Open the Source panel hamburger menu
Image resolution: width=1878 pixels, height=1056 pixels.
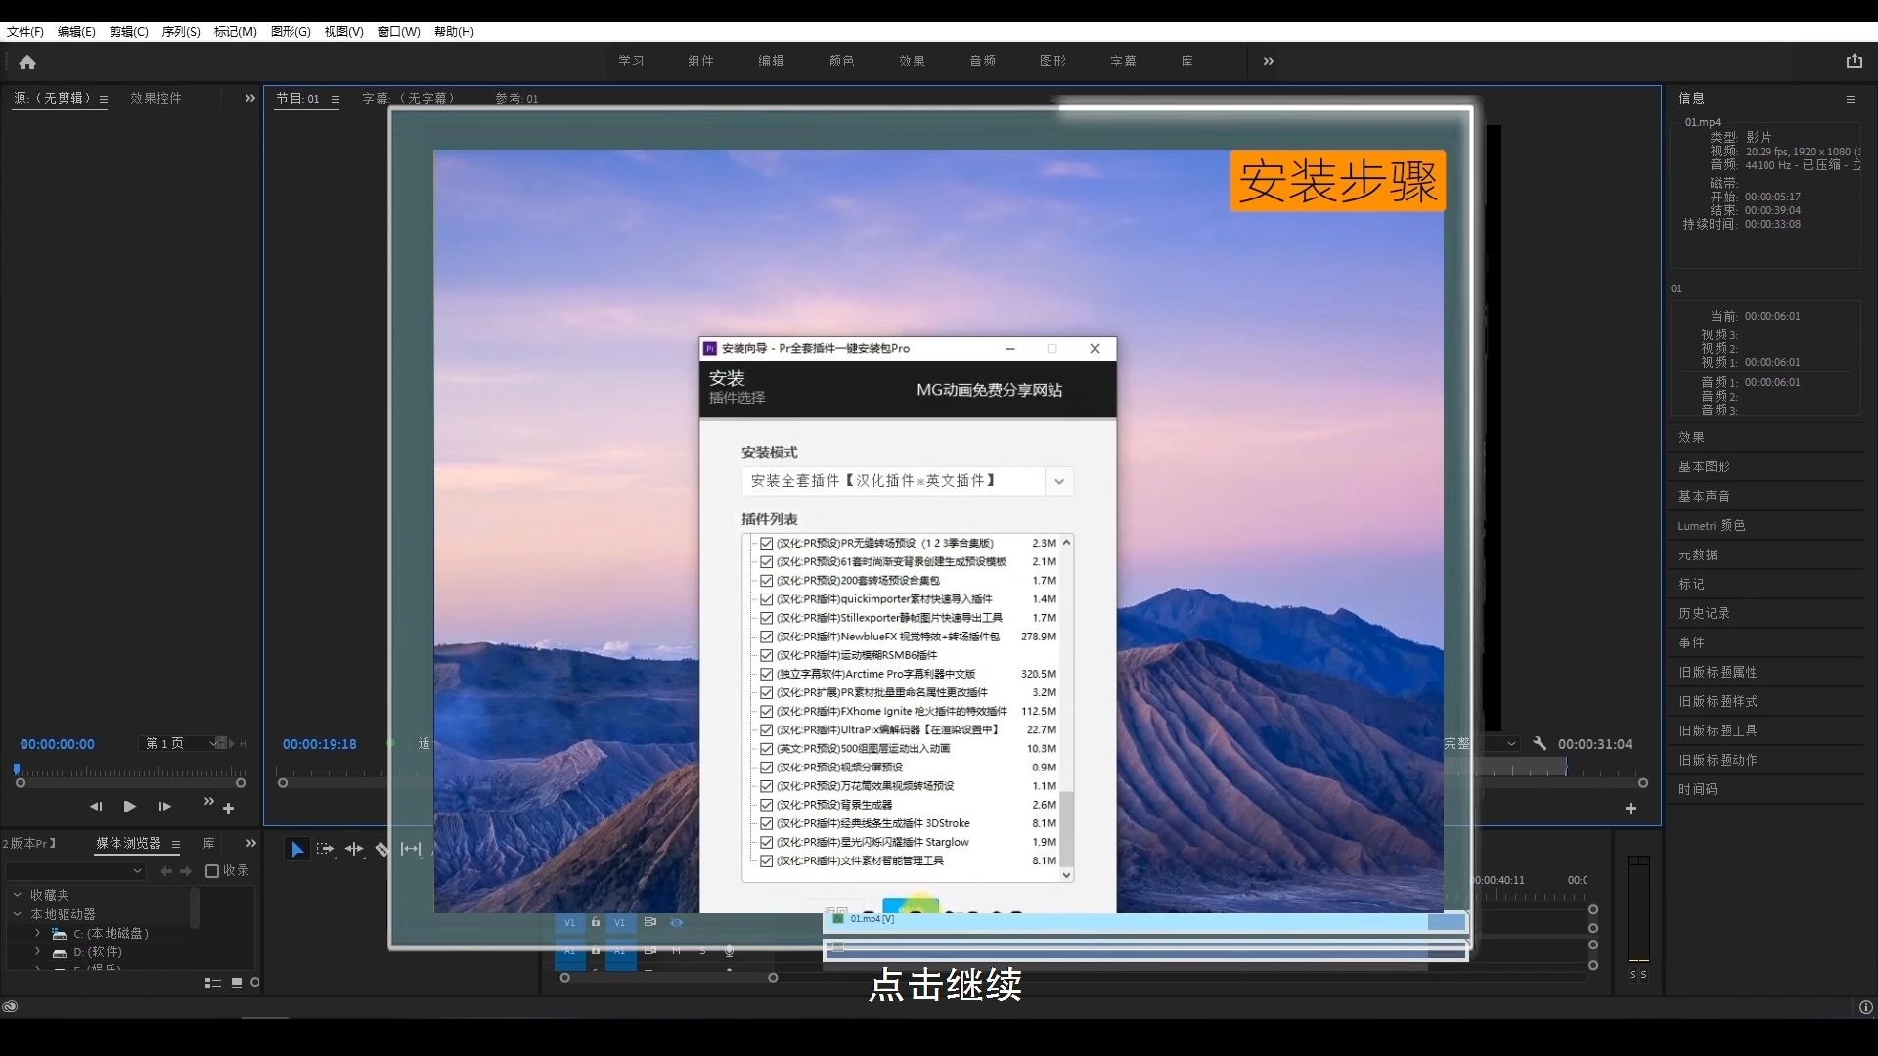click(104, 99)
